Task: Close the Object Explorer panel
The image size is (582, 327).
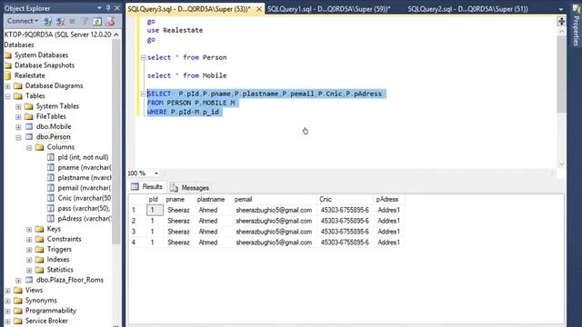Action: pos(117,8)
